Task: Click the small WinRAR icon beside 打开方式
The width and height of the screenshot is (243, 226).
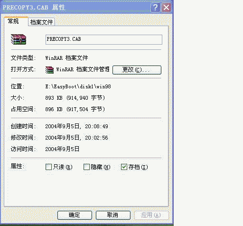Action: pos(49,70)
